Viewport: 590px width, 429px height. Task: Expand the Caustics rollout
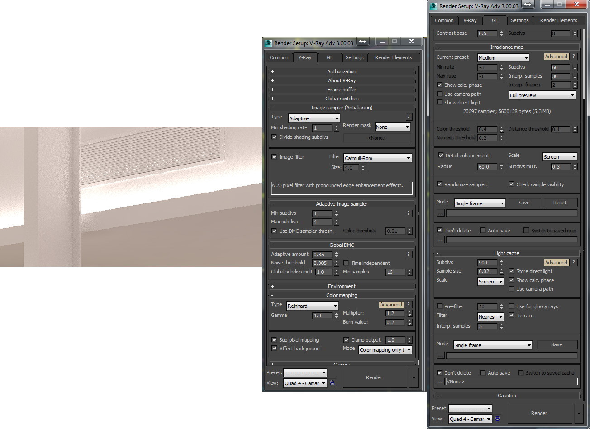coord(507,396)
